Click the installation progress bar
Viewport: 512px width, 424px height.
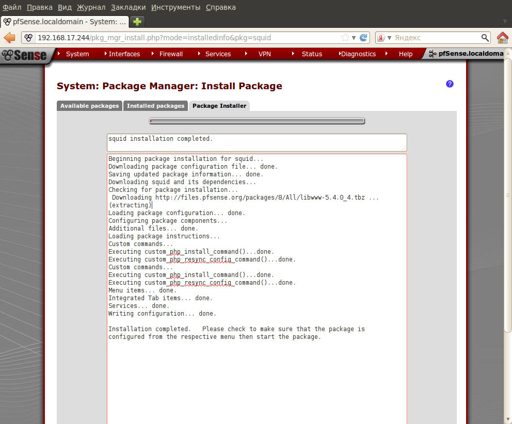[x=257, y=121]
